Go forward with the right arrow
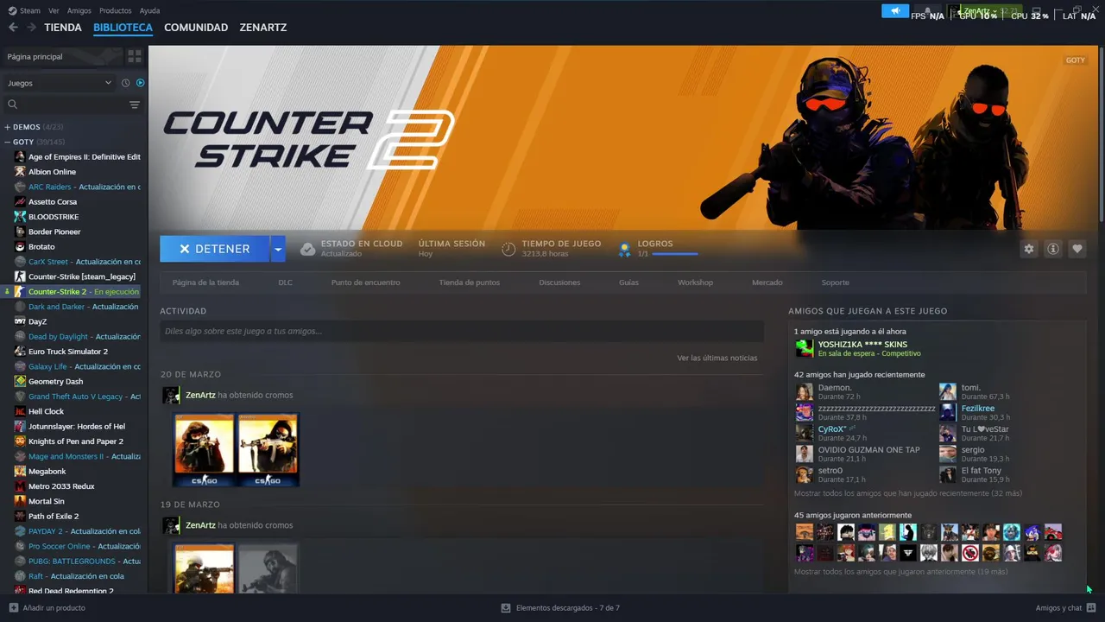Screen dimensions: 1105x622 [31, 28]
